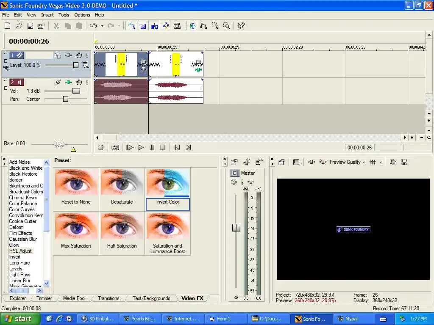Click the Play button
The height and width of the screenshot is (325, 434).
point(141,148)
